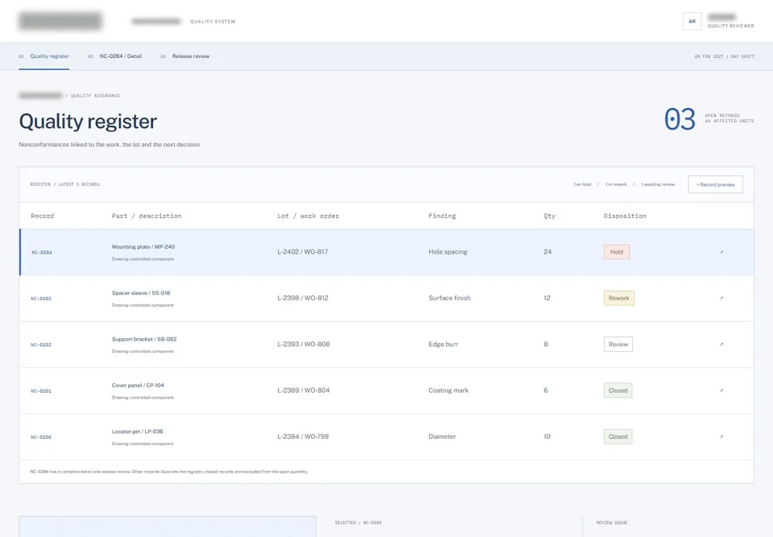Click 'Support bracket / SB-062' part name
The height and width of the screenshot is (537, 773).
click(x=144, y=339)
